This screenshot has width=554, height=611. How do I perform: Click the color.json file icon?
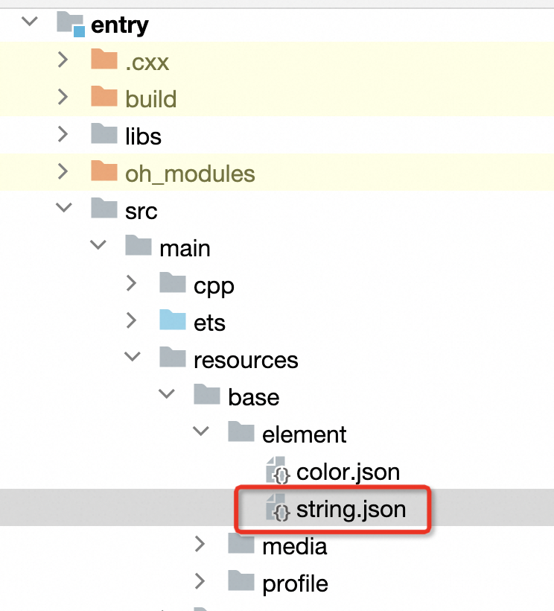(277, 471)
